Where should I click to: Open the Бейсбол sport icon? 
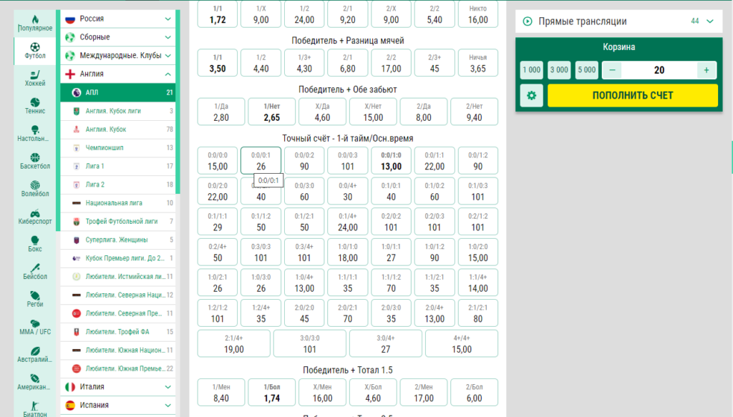point(35,271)
